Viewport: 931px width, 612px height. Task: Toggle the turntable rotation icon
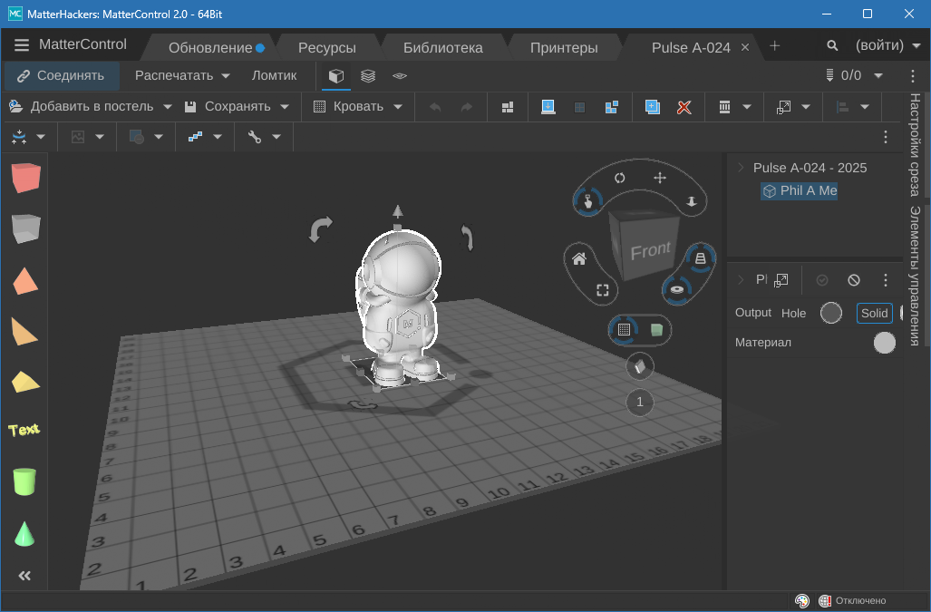coord(677,289)
